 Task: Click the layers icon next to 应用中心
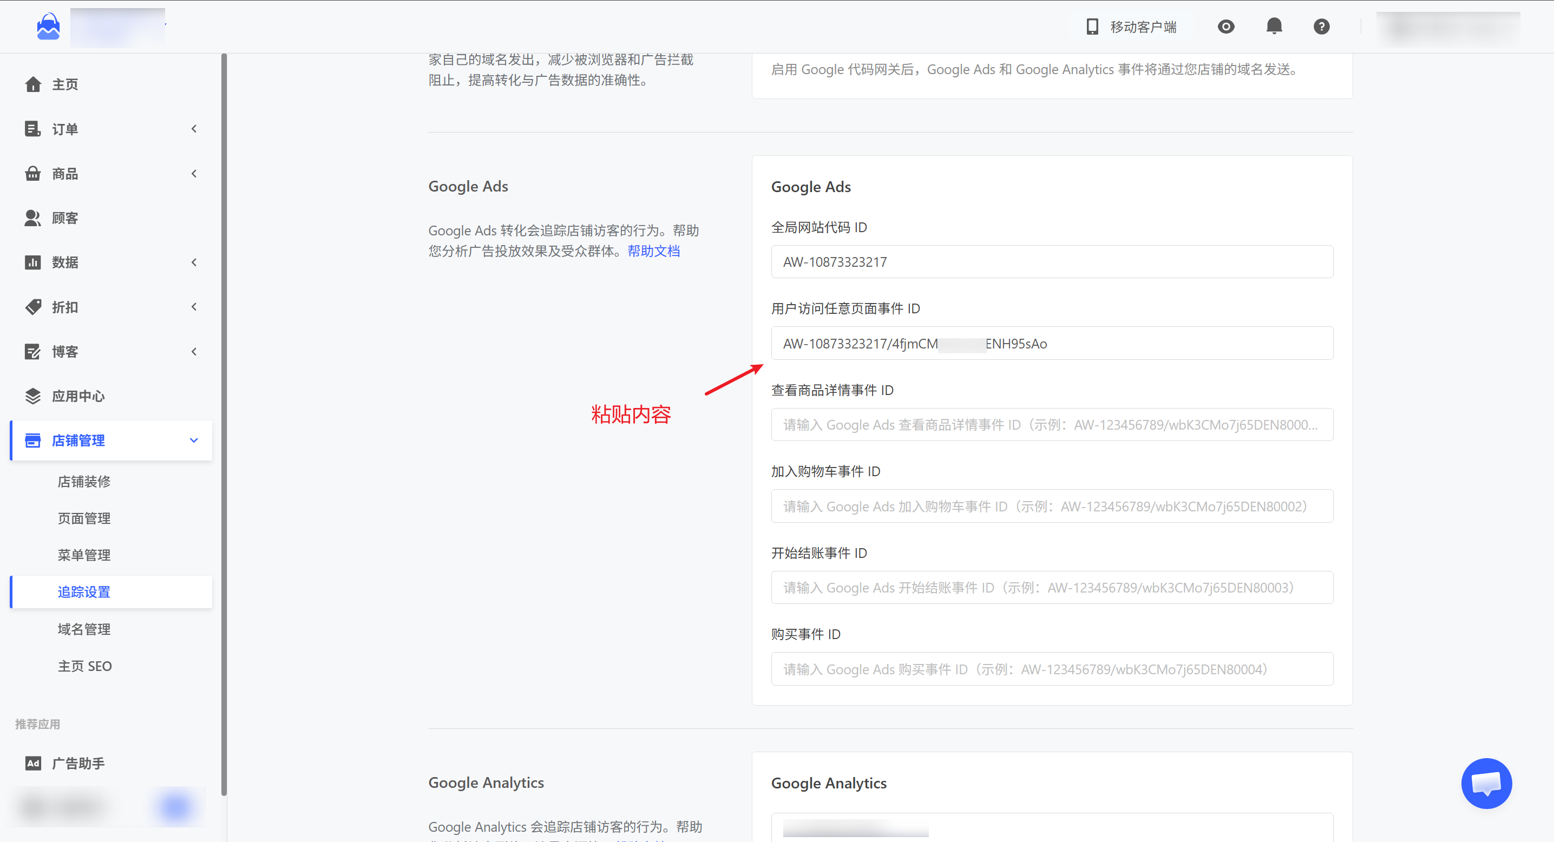(32, 396)
